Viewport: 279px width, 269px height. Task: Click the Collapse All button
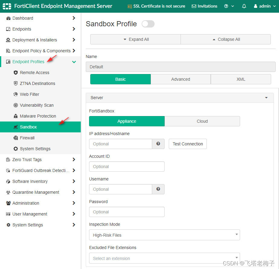click(x=226, y=39)
